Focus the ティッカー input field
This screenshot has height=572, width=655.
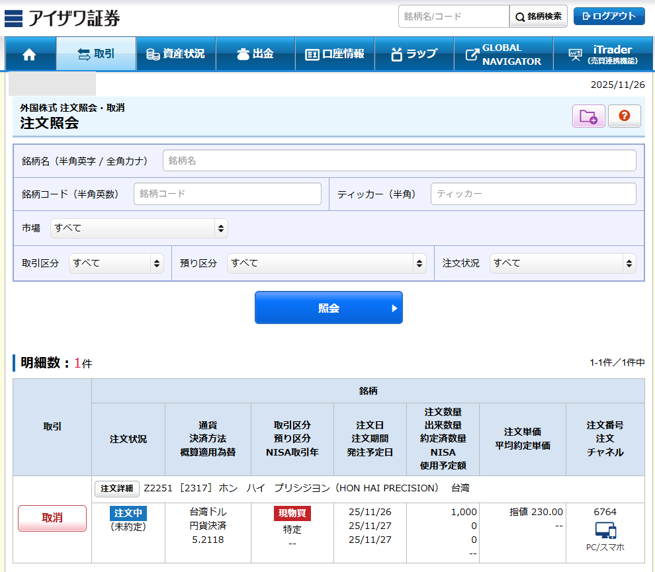point(533,194)
